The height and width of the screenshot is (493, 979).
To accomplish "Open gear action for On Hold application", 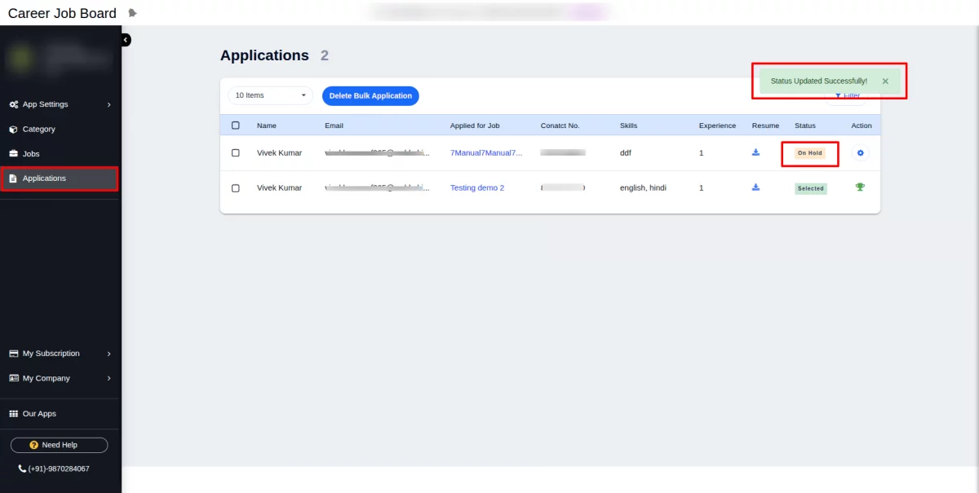I will coord(860,152).
